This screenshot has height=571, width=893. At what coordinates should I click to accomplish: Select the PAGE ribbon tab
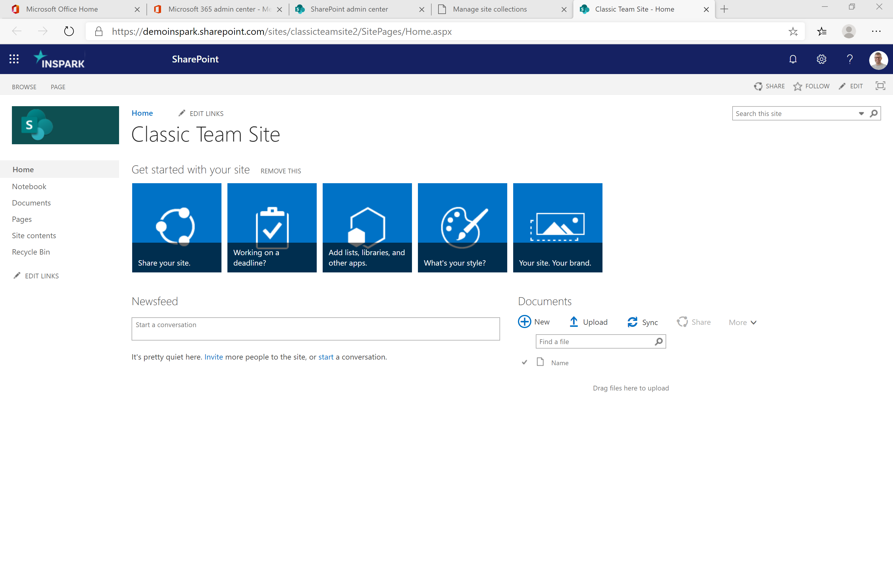click(57, 87)
